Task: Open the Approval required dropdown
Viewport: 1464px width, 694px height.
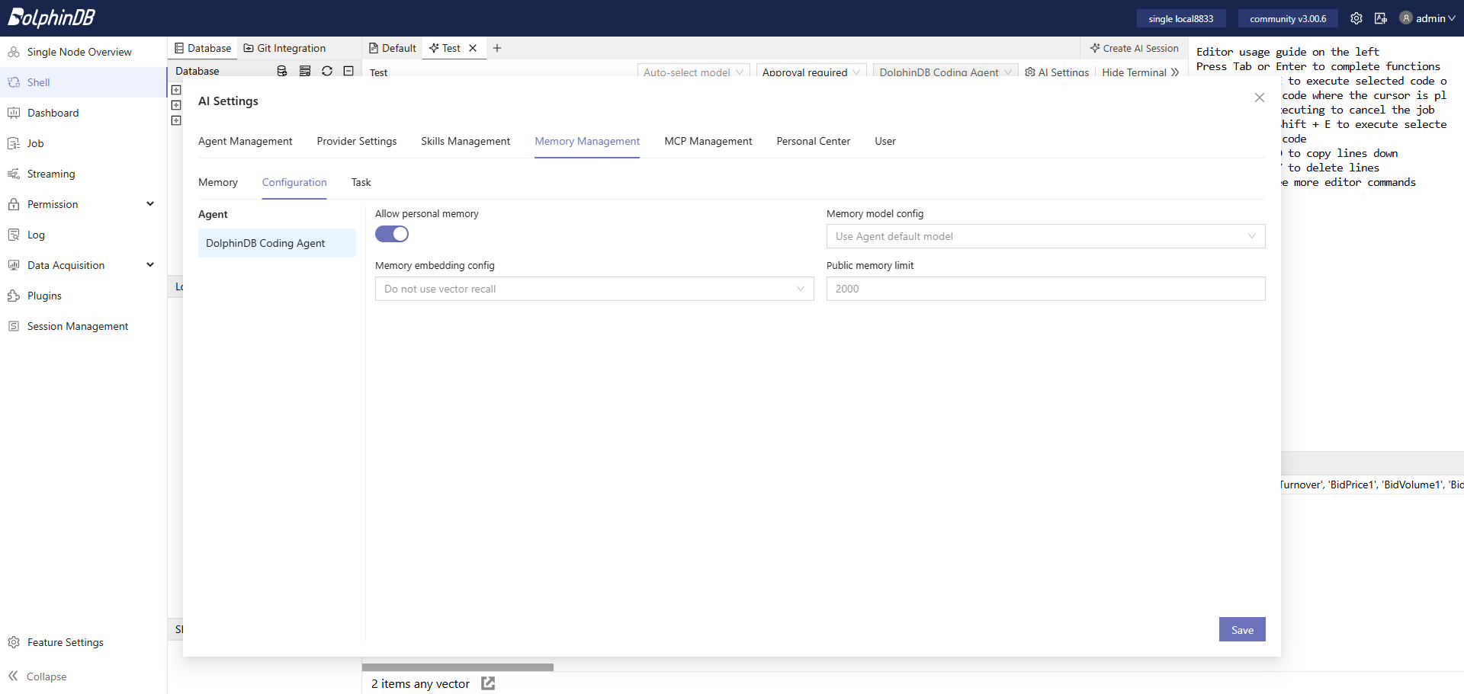Action: coord(811,72)
